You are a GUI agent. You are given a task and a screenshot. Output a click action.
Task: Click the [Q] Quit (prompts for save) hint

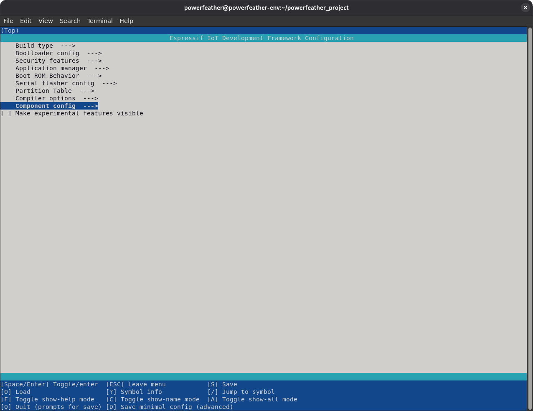coord(51,407)
